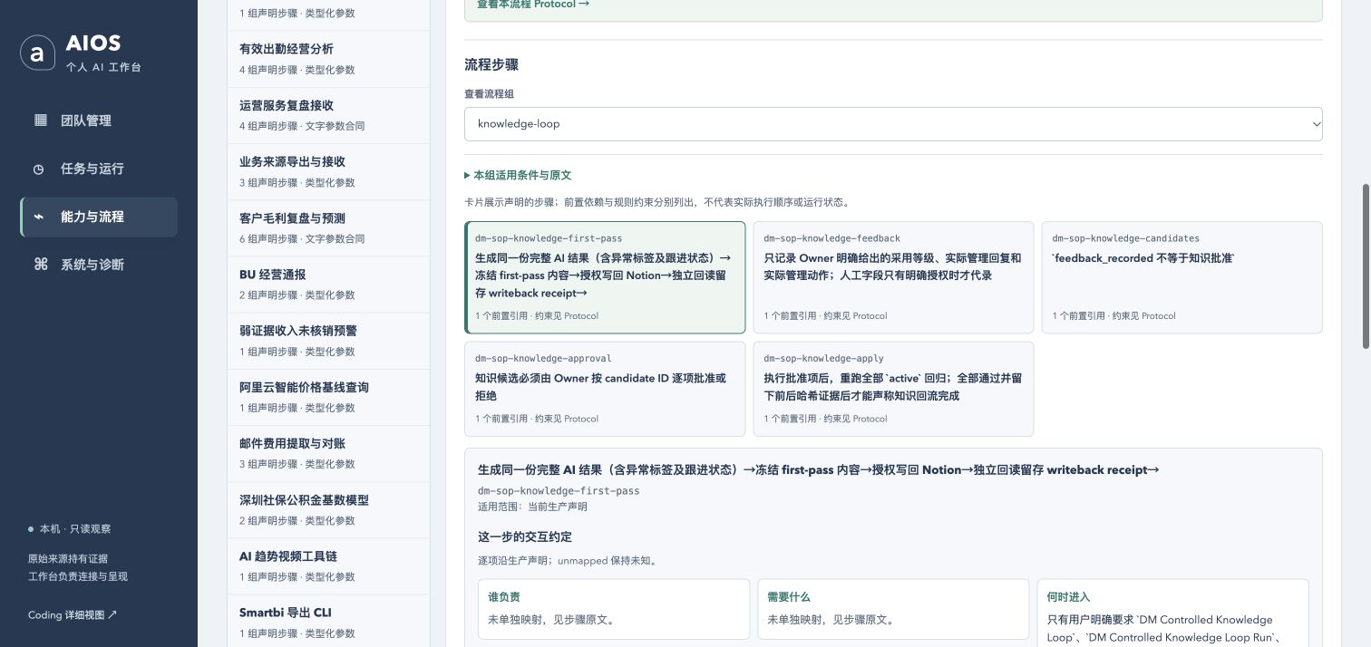Open 系统与诊断 in the sidebar
The width and height of the screenshot is (1371, 647).
click(99, 265)
